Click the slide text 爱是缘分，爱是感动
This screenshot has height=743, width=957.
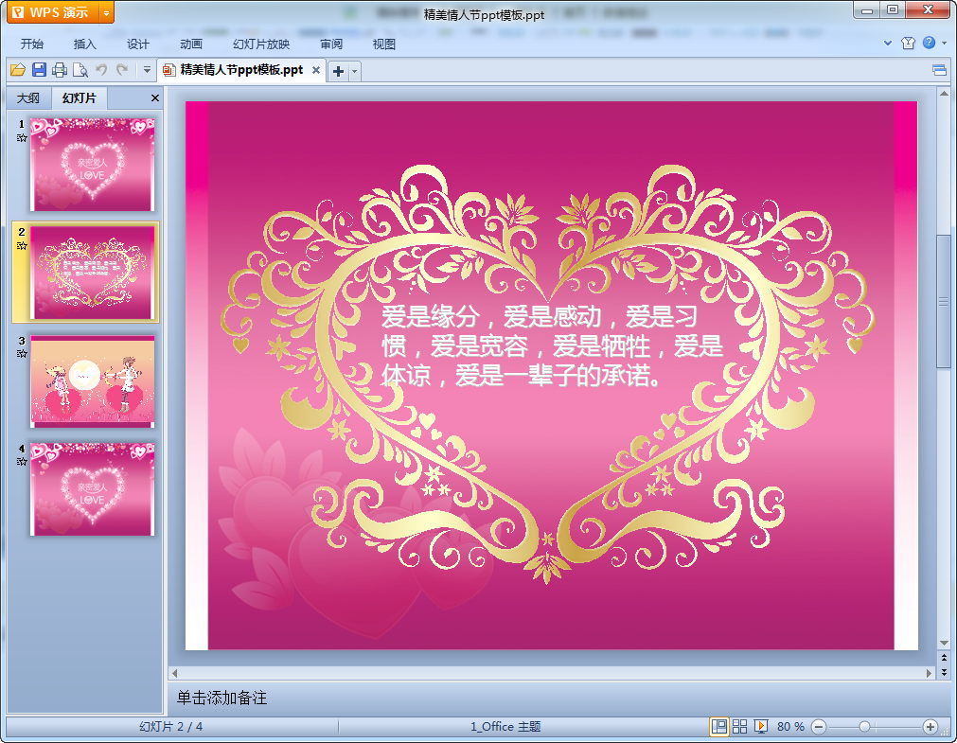(491, 317)
